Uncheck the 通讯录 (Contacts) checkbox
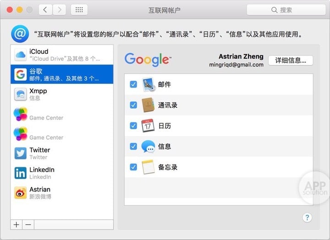Image resolution: width=330 pixels, height=240 pixels. (133, 105)
